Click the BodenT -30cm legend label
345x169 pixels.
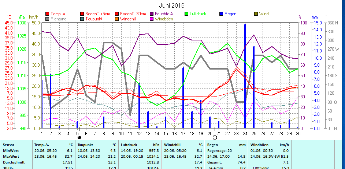[x=133, y=14]
